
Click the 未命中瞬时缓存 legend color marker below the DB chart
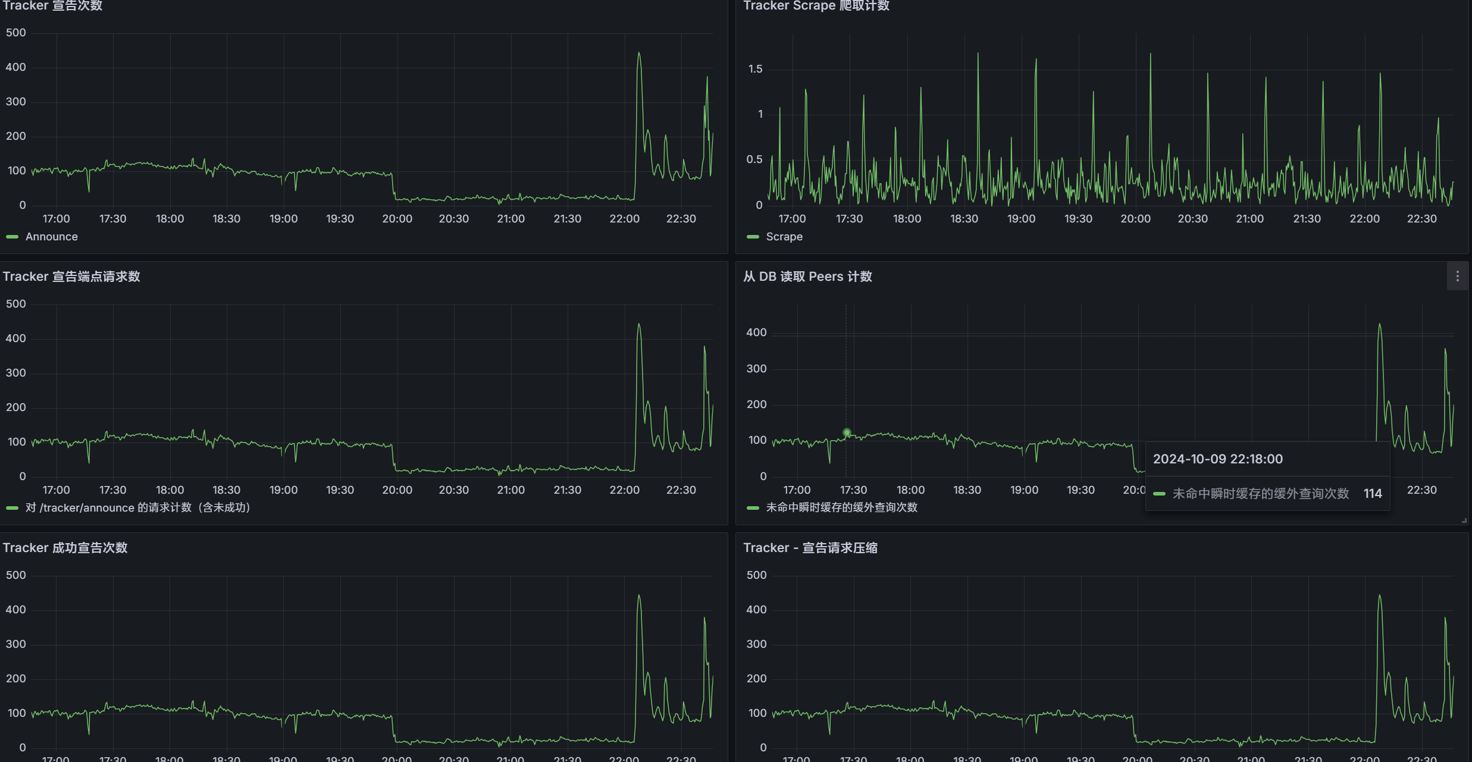coord(753,508)
